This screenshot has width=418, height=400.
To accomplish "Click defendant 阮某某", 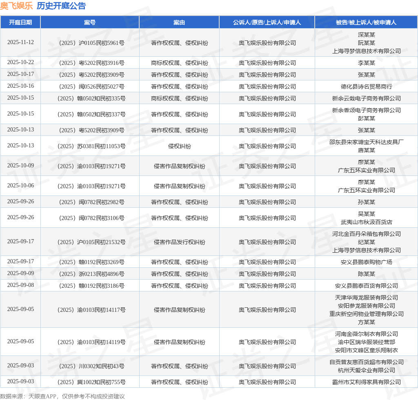I will [366, 43].
